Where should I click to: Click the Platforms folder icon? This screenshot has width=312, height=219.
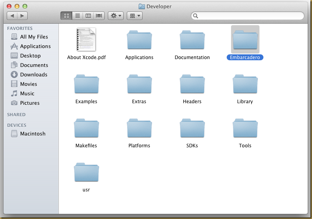pyautogui.click(x=139, y=128)
